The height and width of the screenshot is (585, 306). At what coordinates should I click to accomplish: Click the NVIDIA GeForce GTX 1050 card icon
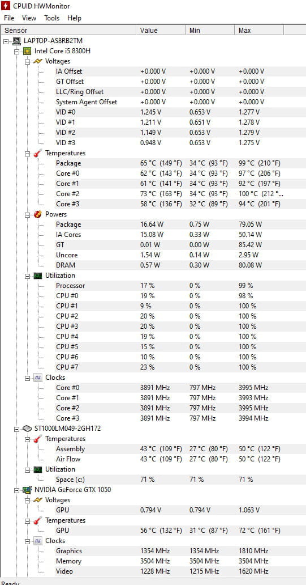[27, 490]
